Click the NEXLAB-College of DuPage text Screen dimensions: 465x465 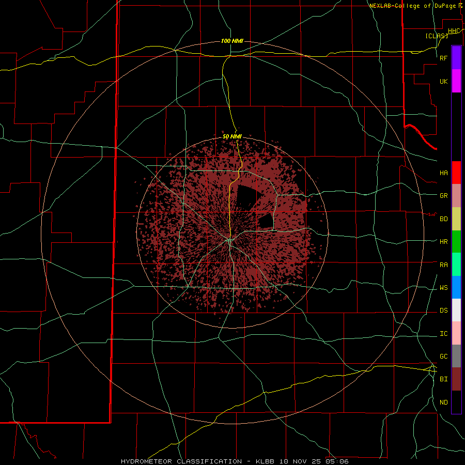(412, 6)
